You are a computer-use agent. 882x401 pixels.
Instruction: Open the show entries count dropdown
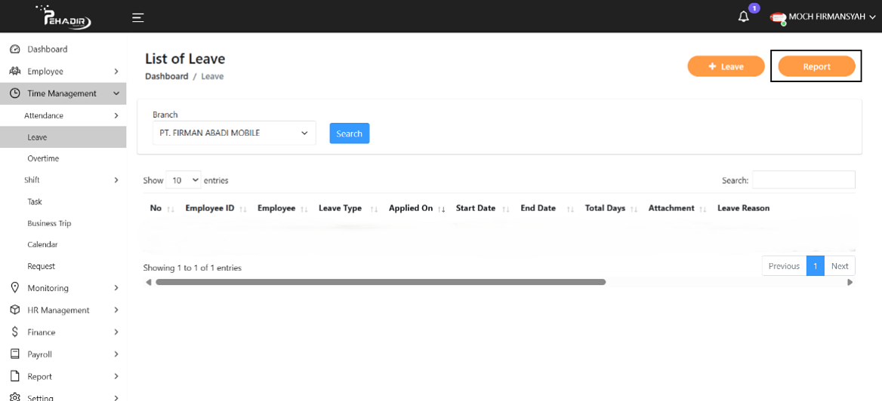point(183,180)
